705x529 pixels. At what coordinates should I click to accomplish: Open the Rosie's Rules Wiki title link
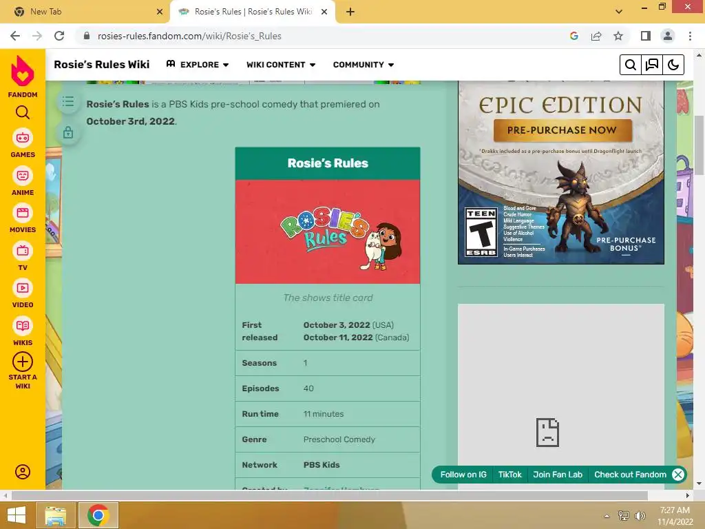tap(102, 64)
